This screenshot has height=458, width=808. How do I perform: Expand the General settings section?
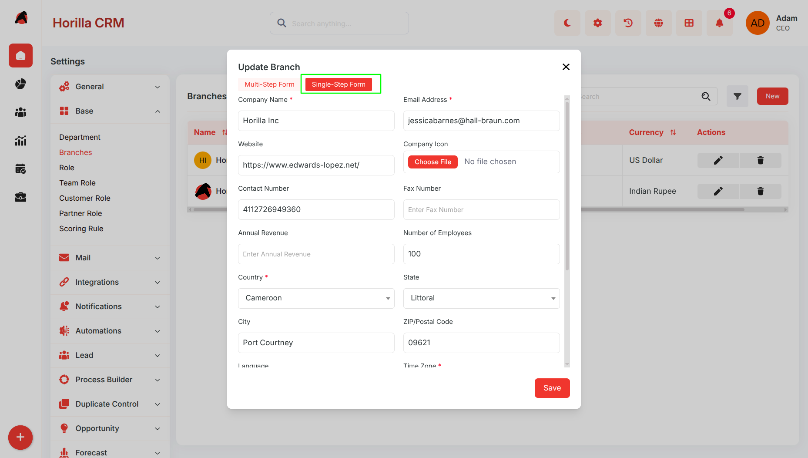pyautogui.click(x=110, y=87)
